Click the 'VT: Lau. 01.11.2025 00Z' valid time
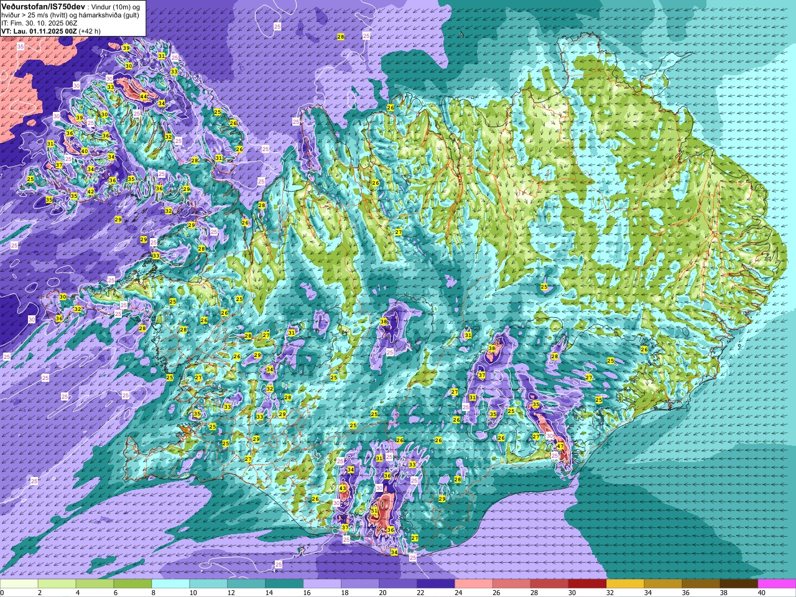The height and width of the screenshot is (597, 796). pos(39,30)
